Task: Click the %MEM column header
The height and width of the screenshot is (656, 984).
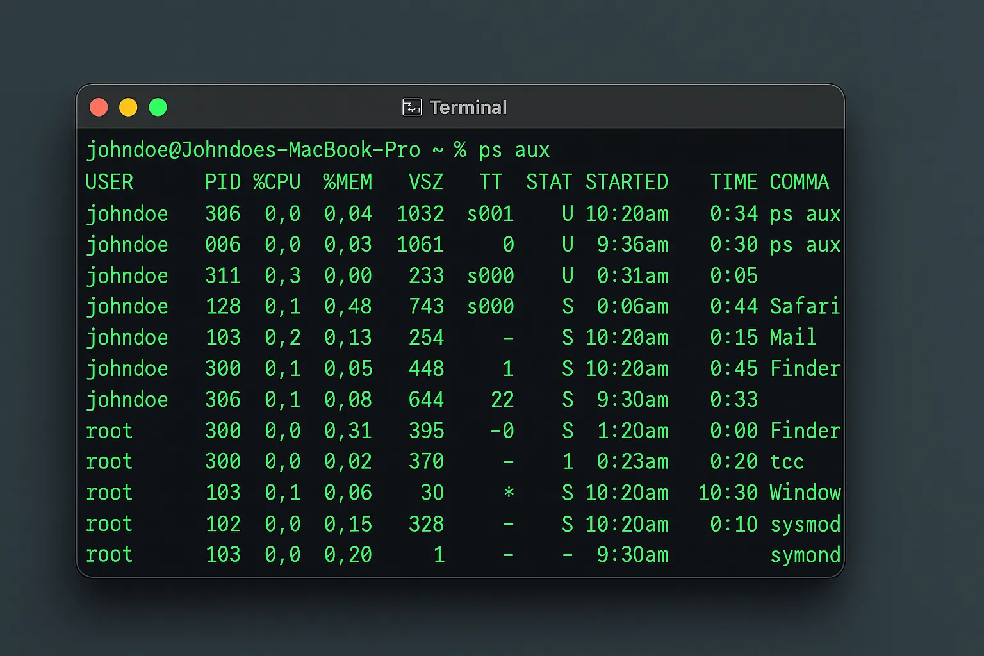Action: 348,182
